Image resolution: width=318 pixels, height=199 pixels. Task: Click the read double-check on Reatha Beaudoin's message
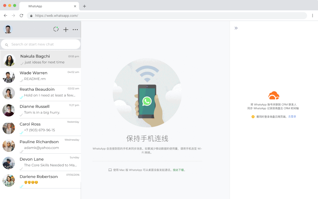coord(21,97)
